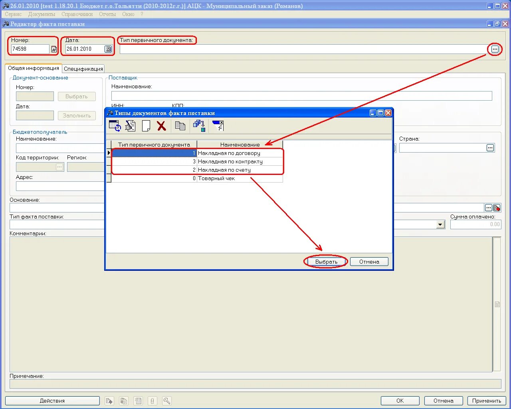Switch to the Спецификация tab
This screenshot has width=511, height=409.
click(x=83, y=69)
